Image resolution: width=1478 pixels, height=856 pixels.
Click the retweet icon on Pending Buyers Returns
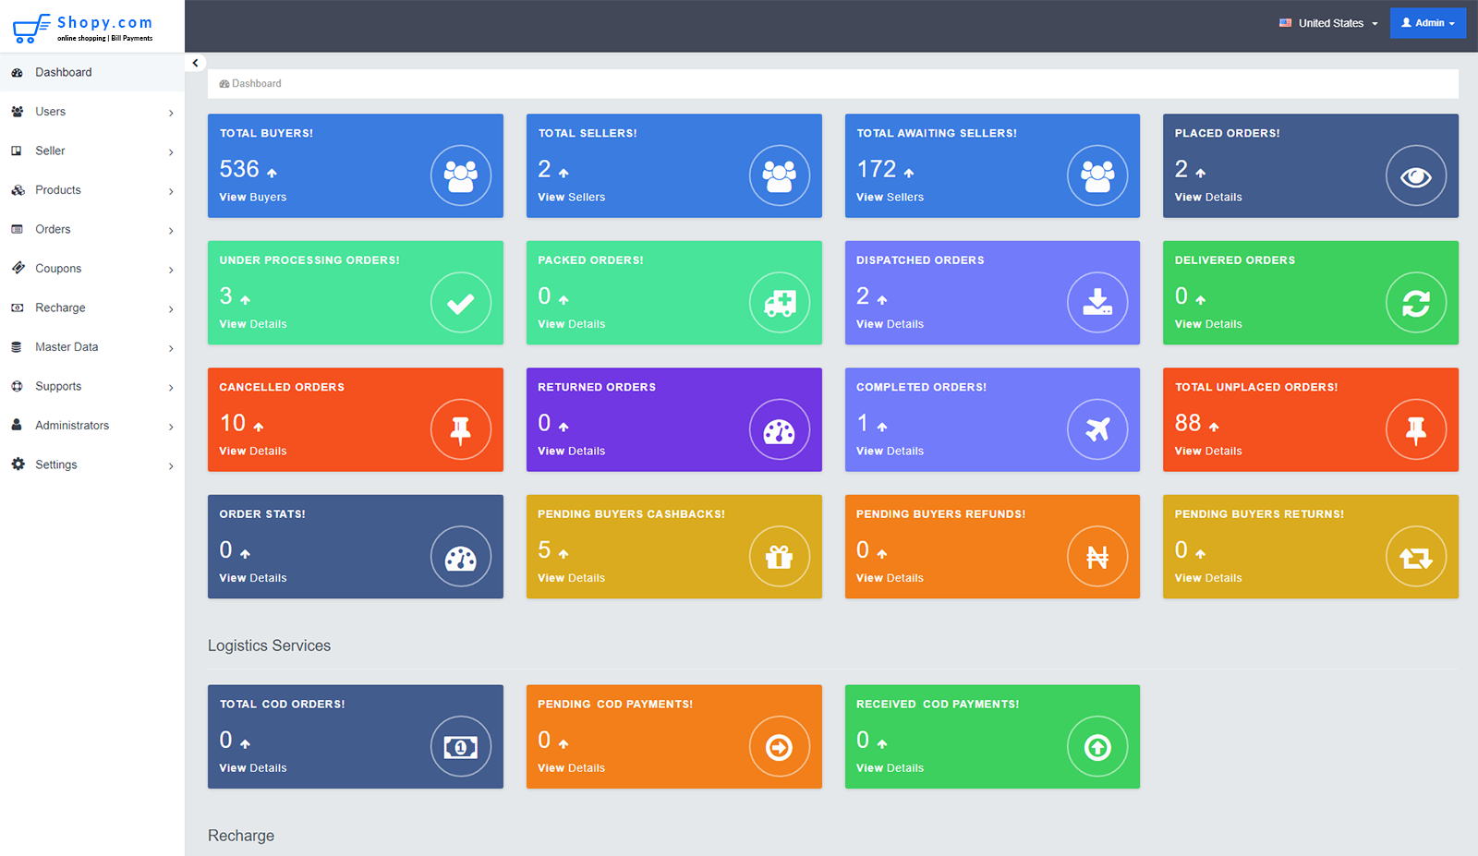tap(1416, 557)
